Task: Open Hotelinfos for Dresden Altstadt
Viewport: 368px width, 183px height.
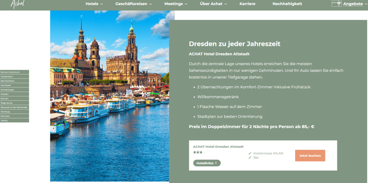Action: (x=207, y=163)
